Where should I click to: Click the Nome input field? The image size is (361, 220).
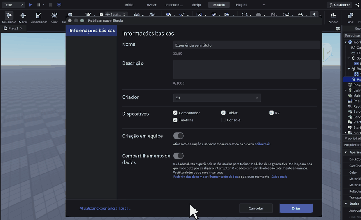[246, 45]
